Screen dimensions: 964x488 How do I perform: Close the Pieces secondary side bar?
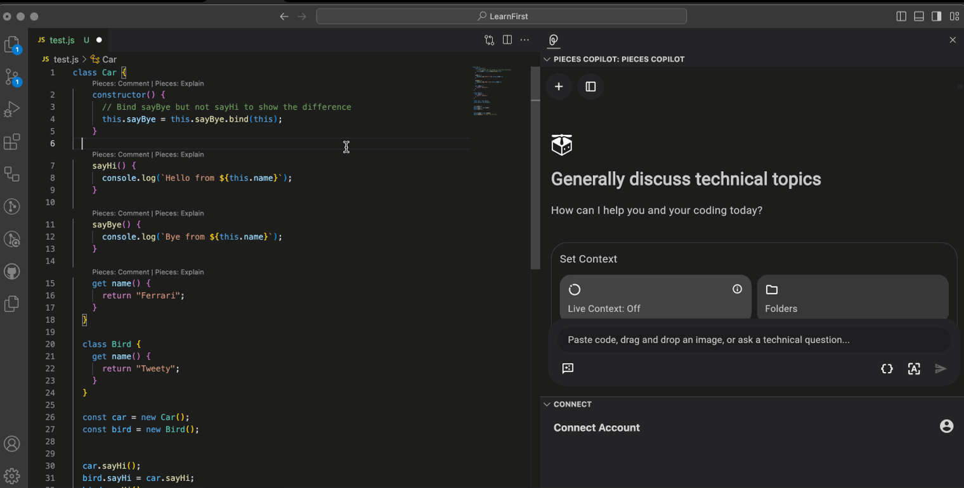(953, 40)
